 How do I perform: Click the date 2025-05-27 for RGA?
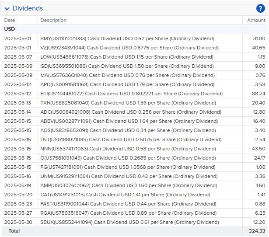(18, 213)
